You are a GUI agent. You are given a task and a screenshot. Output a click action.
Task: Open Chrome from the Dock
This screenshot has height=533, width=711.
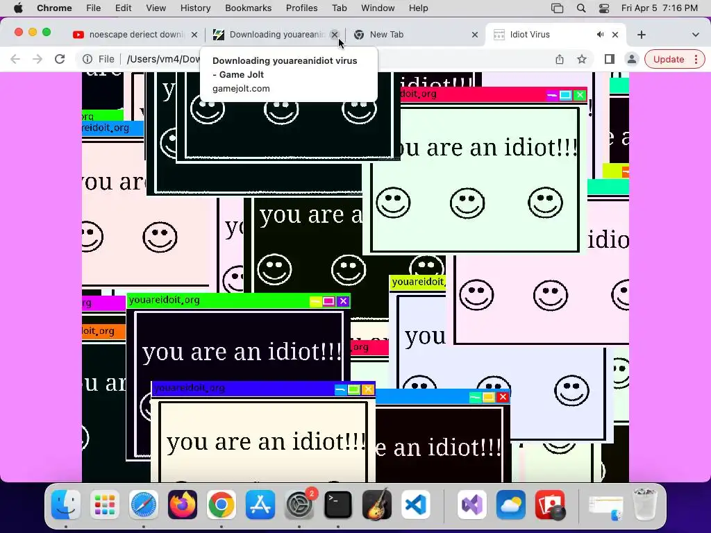click(221, 505)
